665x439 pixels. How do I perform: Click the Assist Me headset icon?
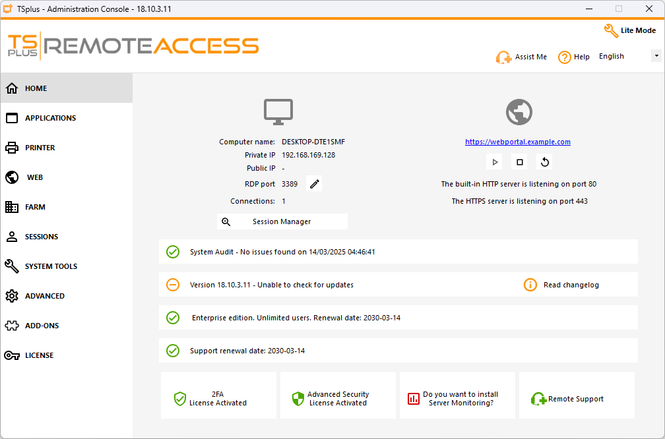(x=503, y=57)
